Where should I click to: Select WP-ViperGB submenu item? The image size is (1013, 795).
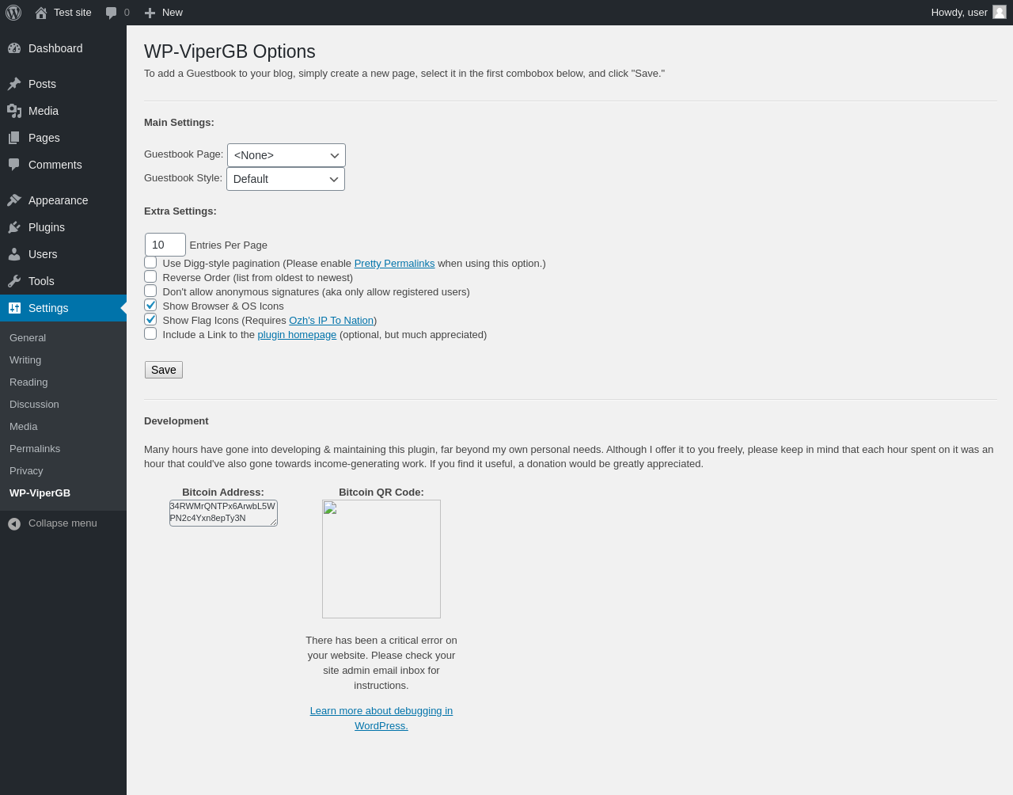pyautogui.click(x=40, y=493)
